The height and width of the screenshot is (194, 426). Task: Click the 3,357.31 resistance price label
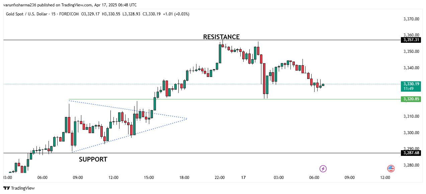click(411, 40)
